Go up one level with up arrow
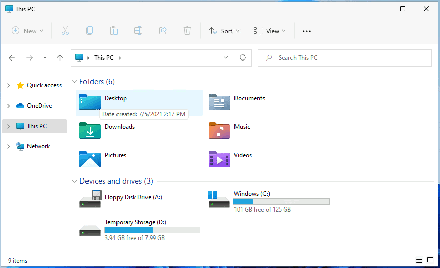This screenshot has height=268, width=440. point(60,58)
